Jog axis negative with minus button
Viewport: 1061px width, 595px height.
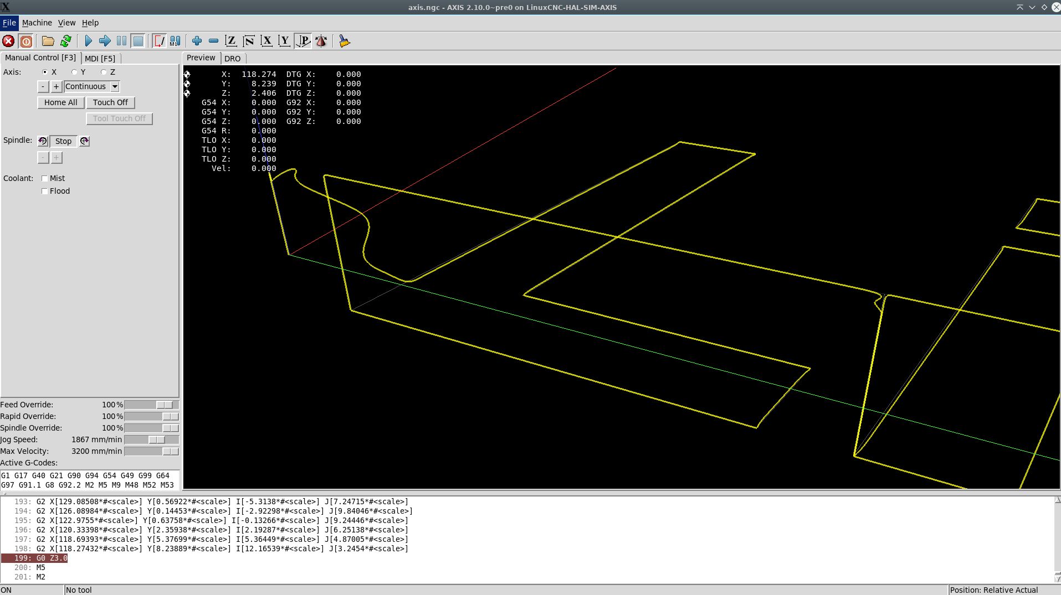tap(43, 86)
